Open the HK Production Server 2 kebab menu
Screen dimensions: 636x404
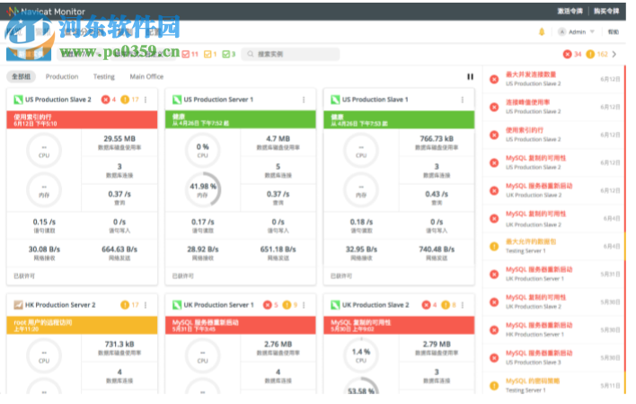pos(146,305)
